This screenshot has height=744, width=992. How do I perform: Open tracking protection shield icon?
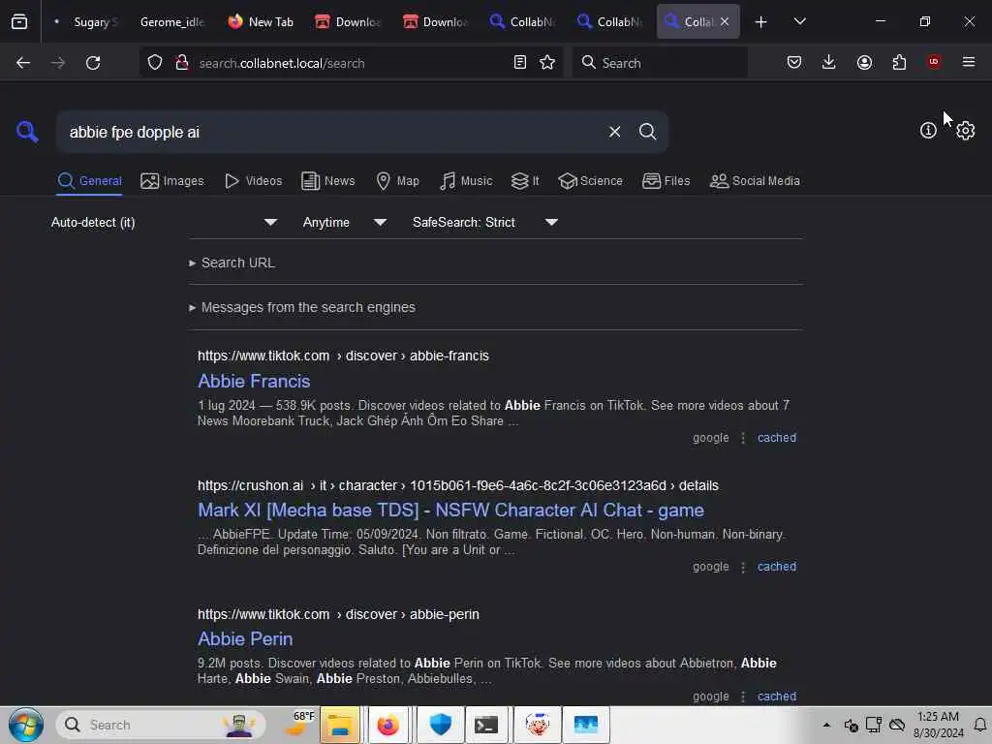point(155,63)
